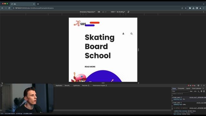Select the Computed pane tab
The height and width of the screenshot is (116, 206).
click(x=181, y=88)
